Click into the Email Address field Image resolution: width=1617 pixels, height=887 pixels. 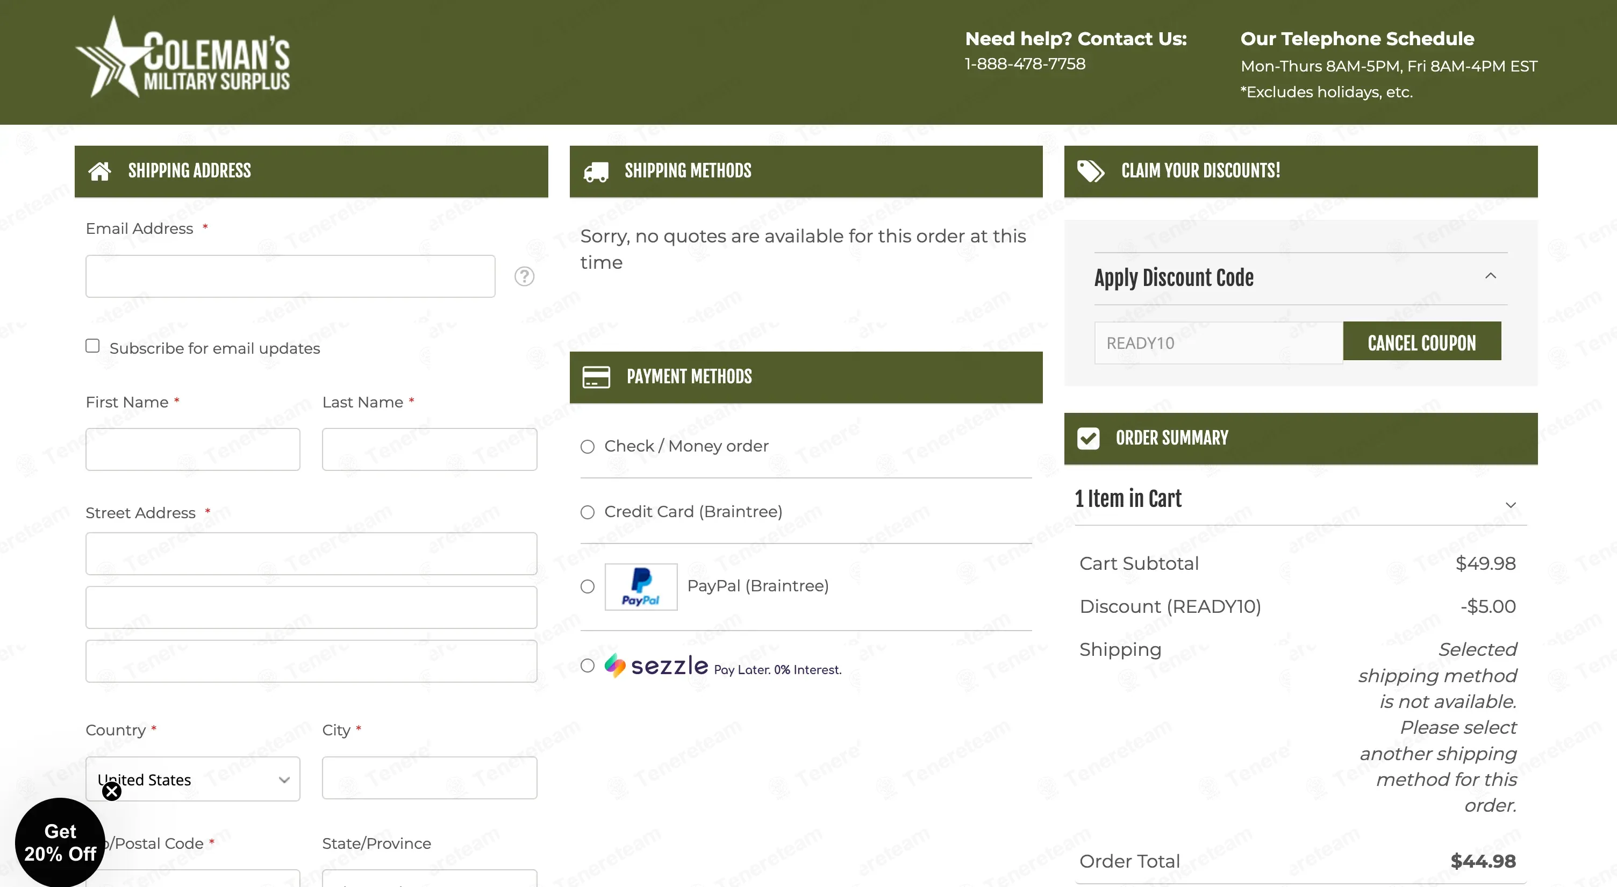[290, 276]
